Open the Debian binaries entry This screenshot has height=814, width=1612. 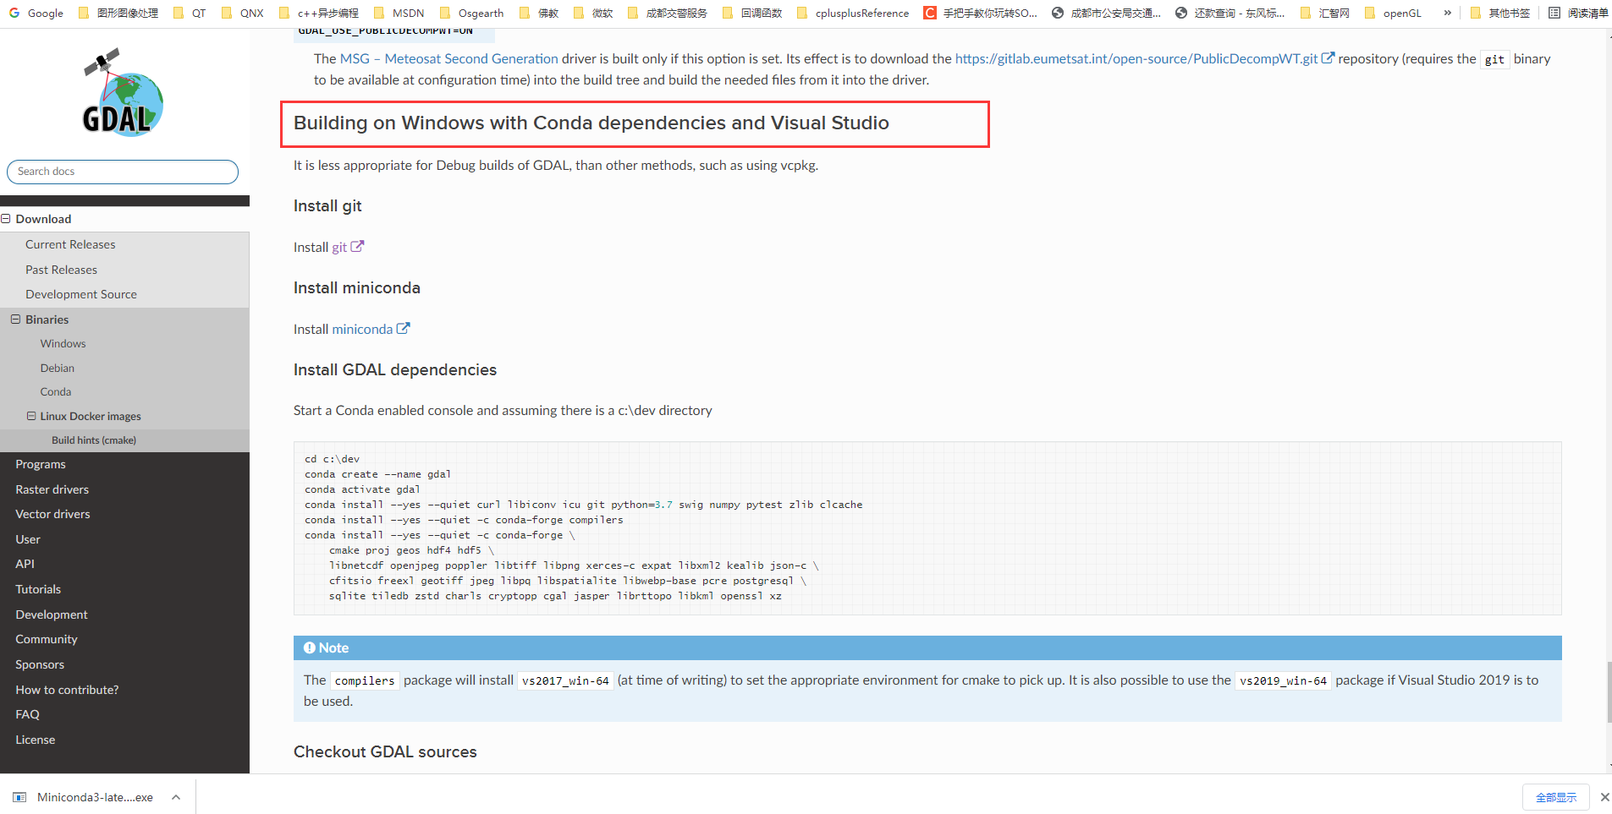(x=57, y=369)
